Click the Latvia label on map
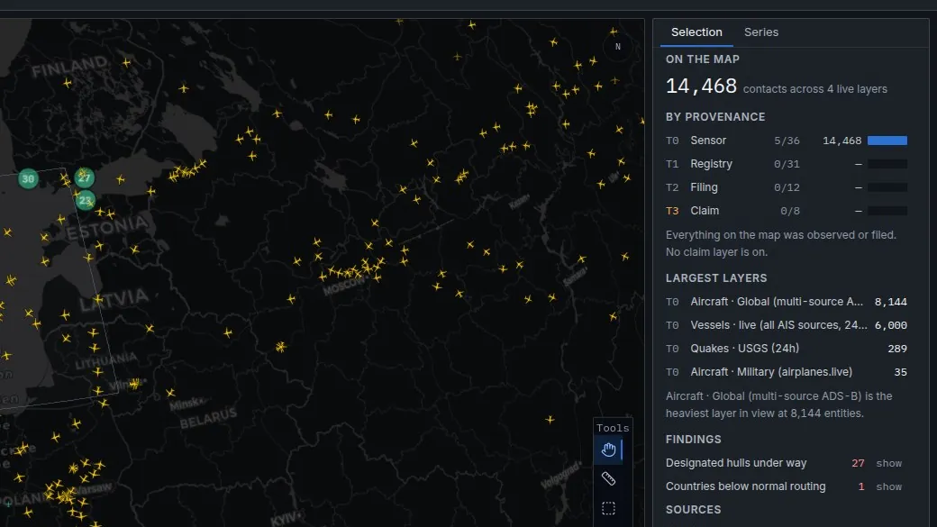The width and height of the screenshot is (937, 527). (x=114, y=299)
